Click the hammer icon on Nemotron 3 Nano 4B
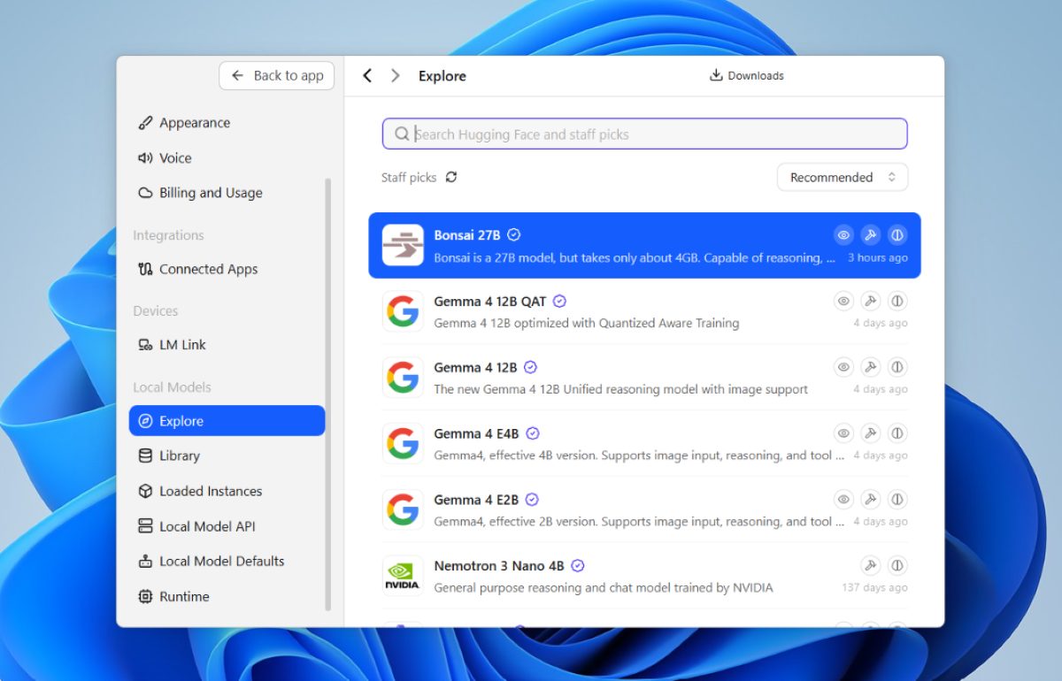Image resolution: width=1062 pixels, height=681 pixels. point(871,566)
